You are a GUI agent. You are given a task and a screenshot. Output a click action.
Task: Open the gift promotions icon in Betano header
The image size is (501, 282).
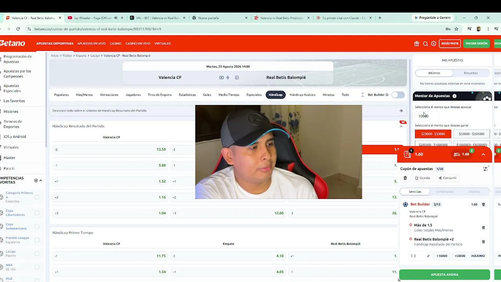pos(416,43)
